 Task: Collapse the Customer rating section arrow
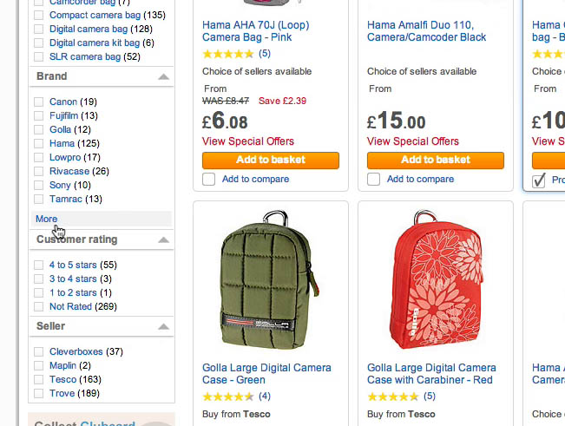163,239
